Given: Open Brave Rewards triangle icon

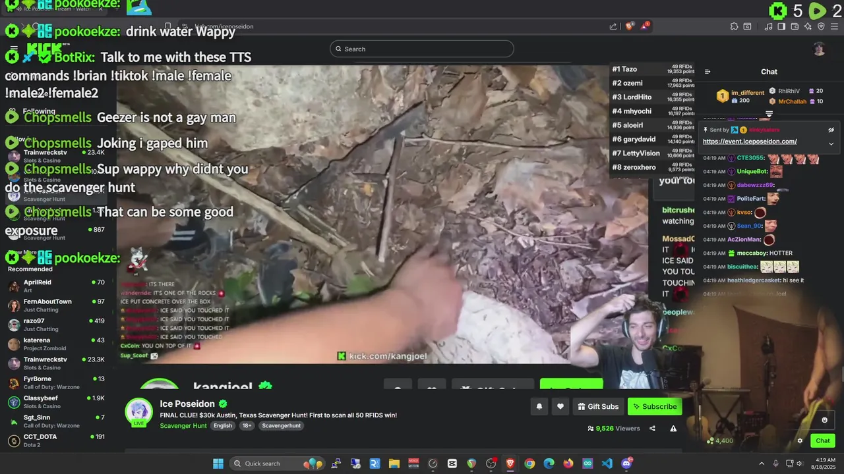Looking at the screenshot, I should (x=644, y=26).
